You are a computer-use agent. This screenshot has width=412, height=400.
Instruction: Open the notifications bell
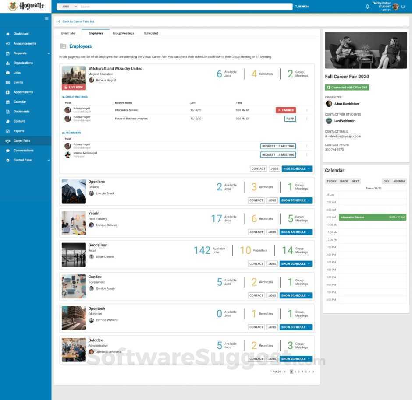(367, 6)
